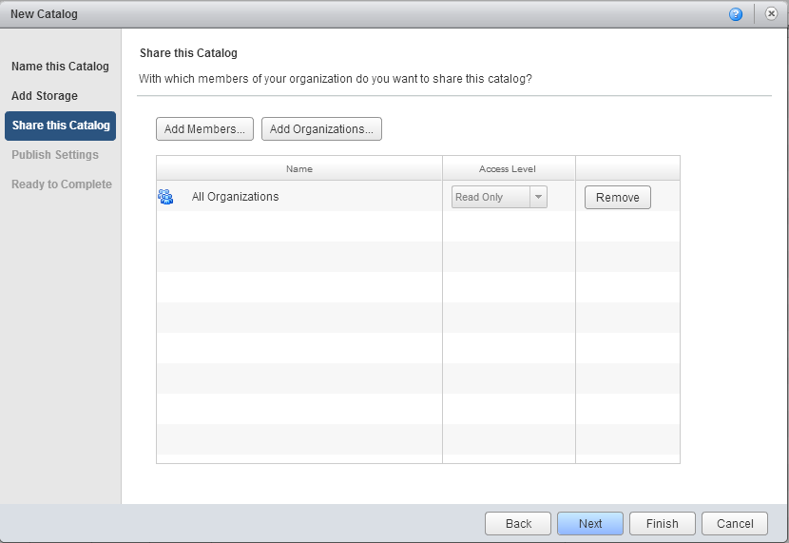Image resolution: width=789 pixels, height=543 pixels.
Task: Sort by the Name column header
Action: (x=298, y=168)
